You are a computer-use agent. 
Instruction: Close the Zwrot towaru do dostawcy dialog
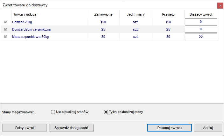pos(220,5)
